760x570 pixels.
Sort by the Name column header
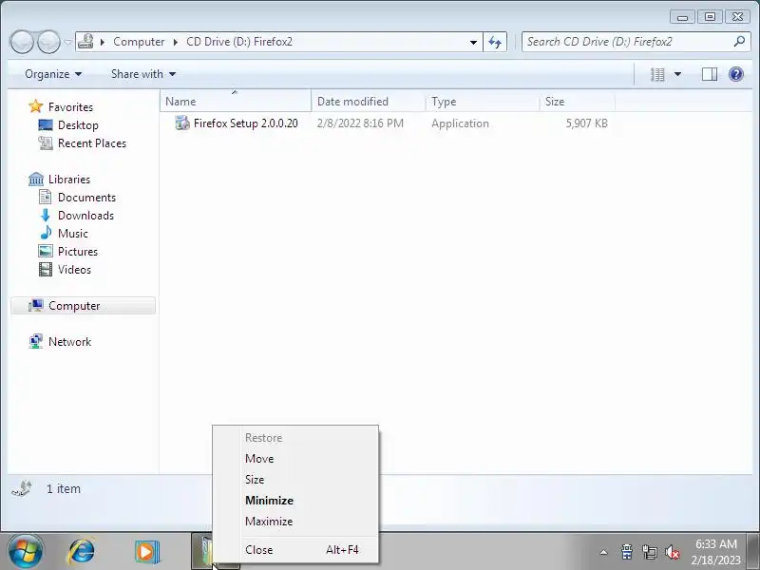click(x=235, y=102)
